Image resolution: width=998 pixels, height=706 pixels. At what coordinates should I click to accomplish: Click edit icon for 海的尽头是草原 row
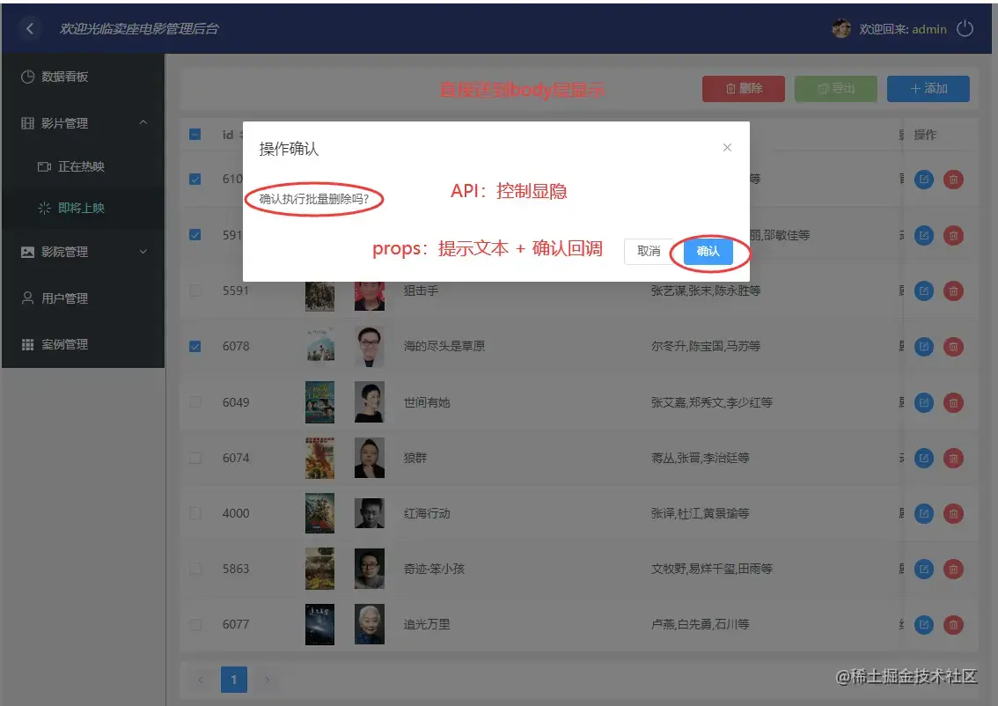[x=924, y=346]
